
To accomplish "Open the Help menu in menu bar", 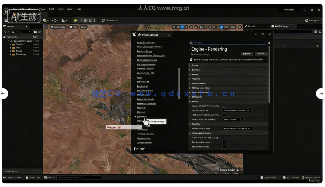I will tap(79, 9).
